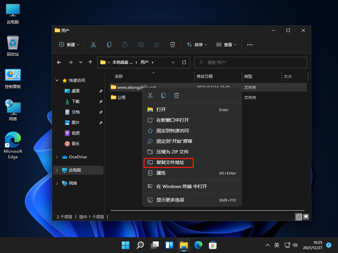Screen dimensions: 338x253
Task: Click the Cut icon in the toolbar
Action: pos(93,45)
